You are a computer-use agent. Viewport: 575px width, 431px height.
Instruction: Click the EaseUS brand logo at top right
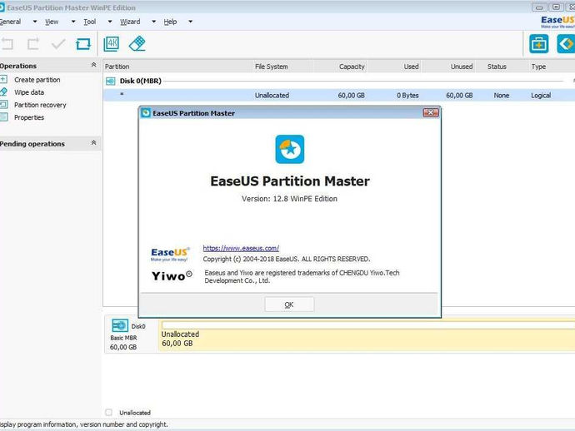tap(557, 22)
